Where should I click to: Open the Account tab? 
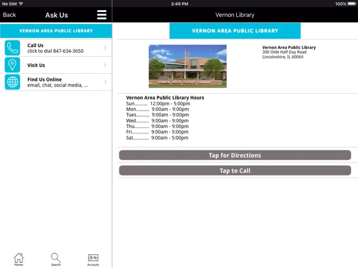pos(93,260)
